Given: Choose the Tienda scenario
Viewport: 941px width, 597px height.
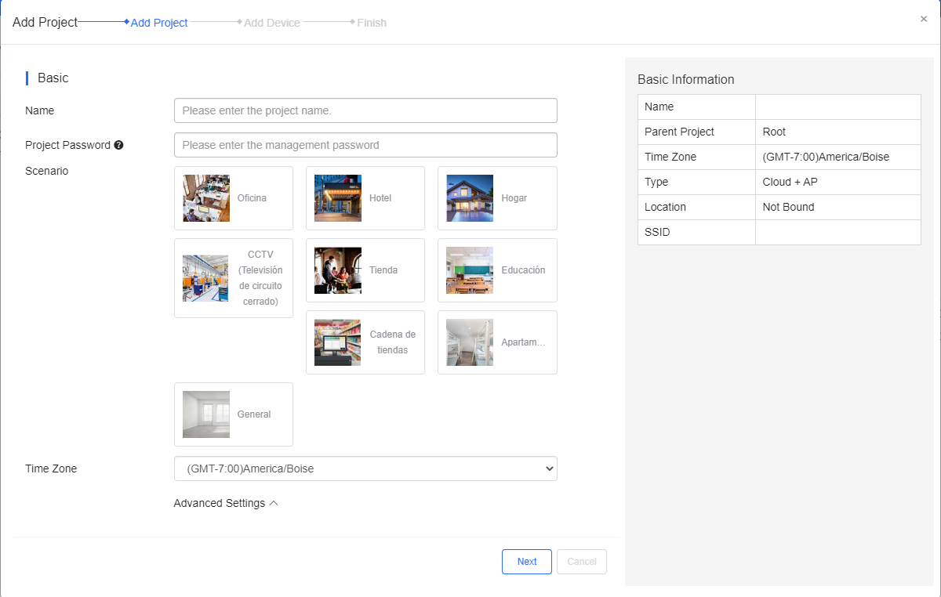Looking at the screenshot, I should click(x=365, y=270).
